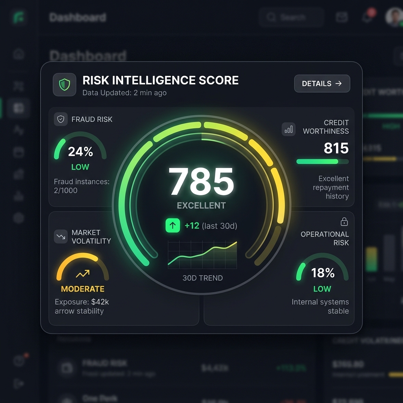Click the Fraud Risk shield check icon
403x403 pixels.
pos(61,119)
